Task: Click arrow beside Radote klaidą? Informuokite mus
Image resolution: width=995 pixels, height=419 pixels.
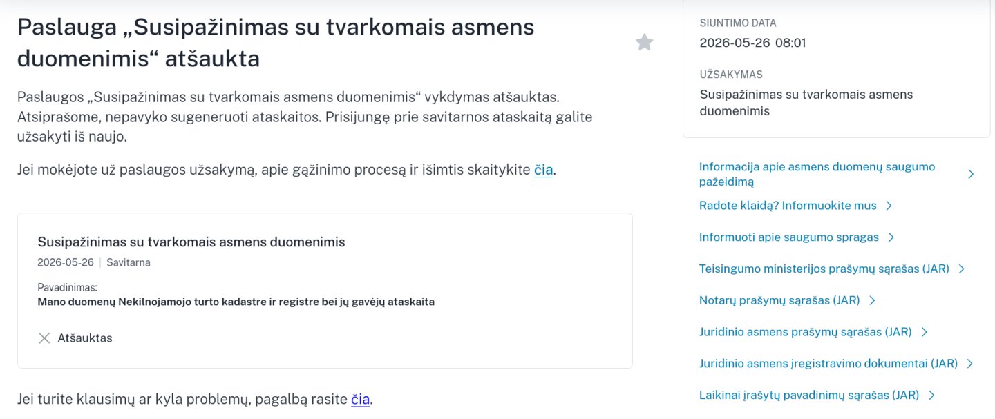Action: [x=889, y=206]
